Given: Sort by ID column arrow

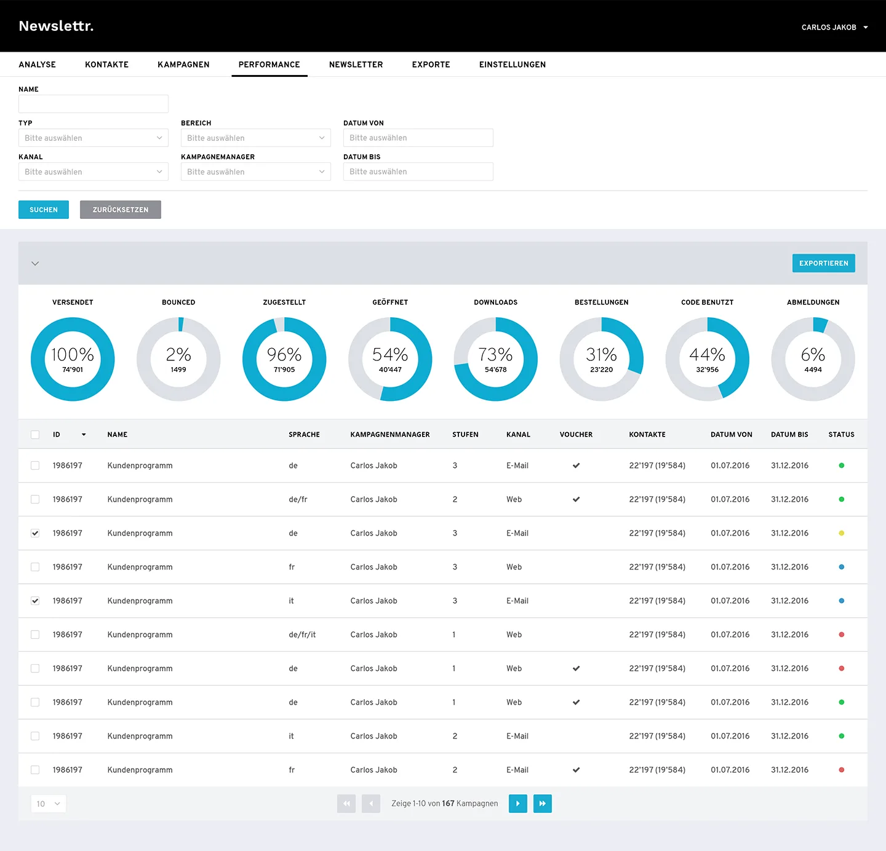Looking at the screenshot, I should [x=84, y=435].
